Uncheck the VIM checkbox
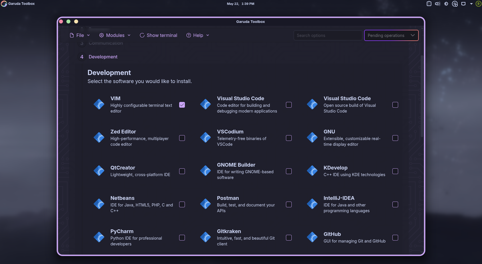Image resolution: width=482 pixels, height=264 pixels. pos(182,105)
